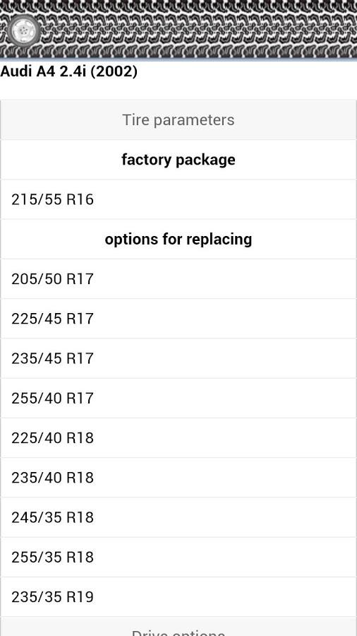Select the 225/40 R18 tire option

pyautogui.click(x=178, y=438)
